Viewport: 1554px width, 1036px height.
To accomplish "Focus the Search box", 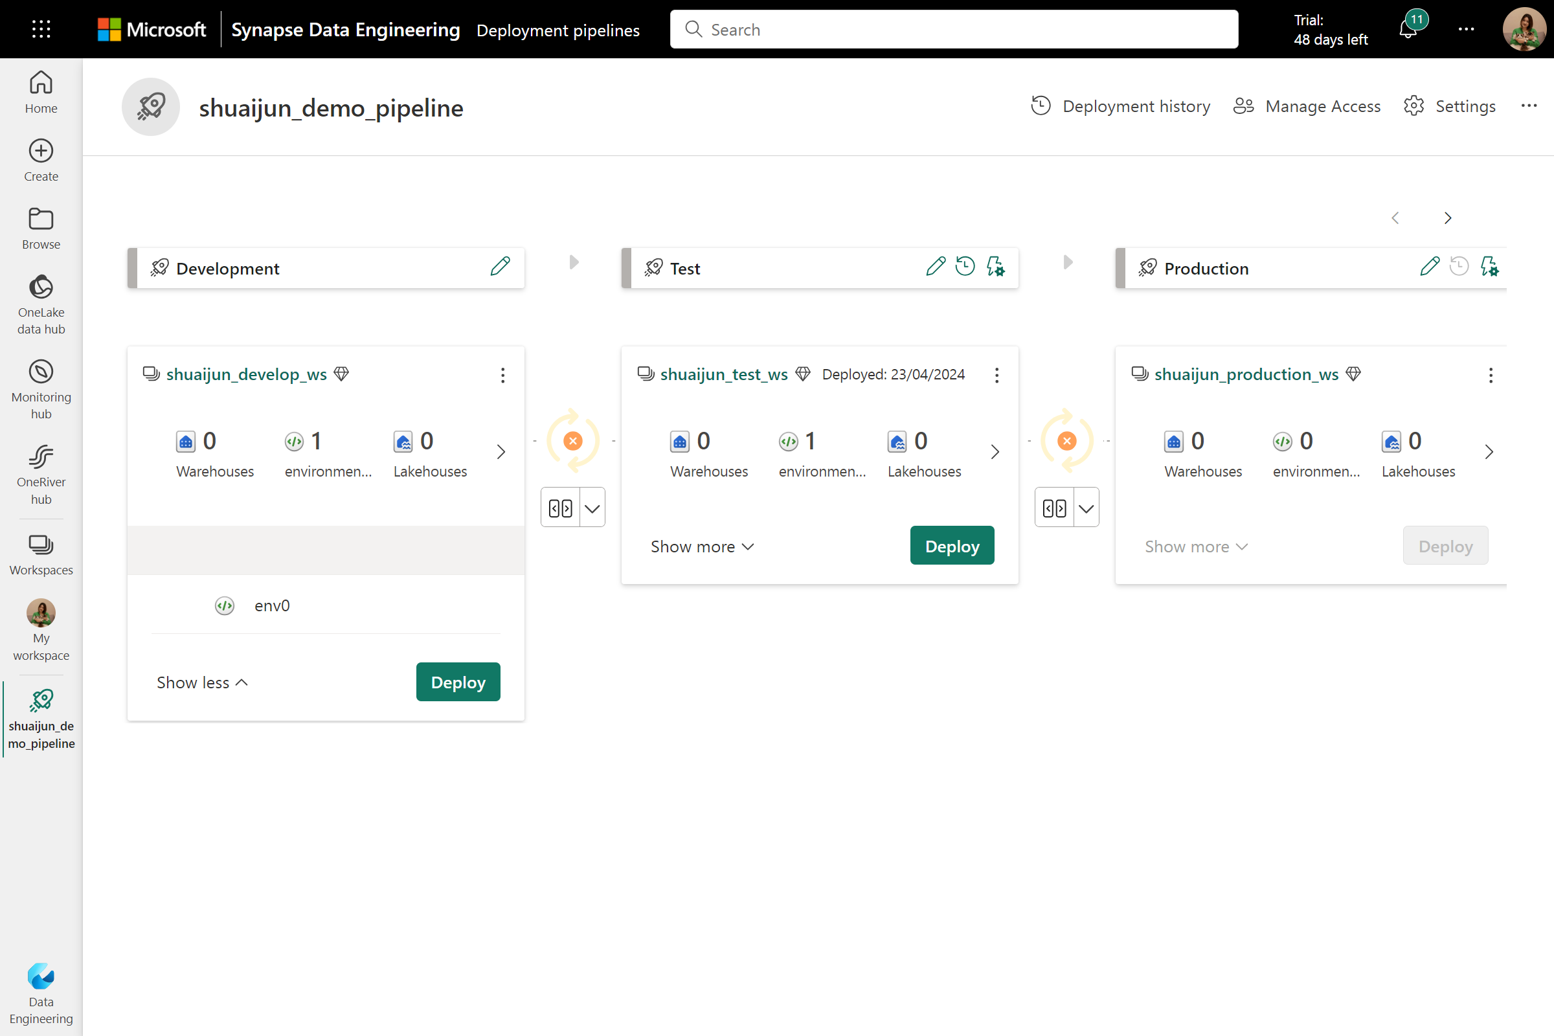I will pos(954,29).
